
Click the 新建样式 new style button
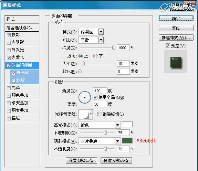pos(176,38)
